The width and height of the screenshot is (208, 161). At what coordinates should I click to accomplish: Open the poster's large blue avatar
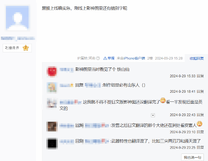coord(17,18)
